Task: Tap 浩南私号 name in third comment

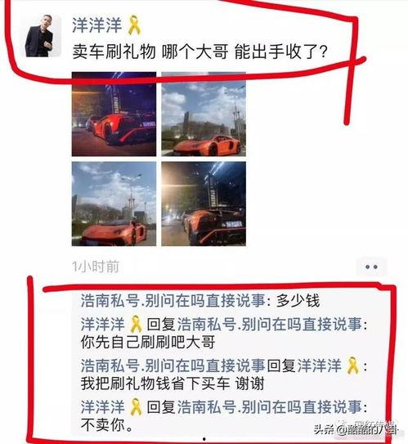Action: [x=173, y=366]
